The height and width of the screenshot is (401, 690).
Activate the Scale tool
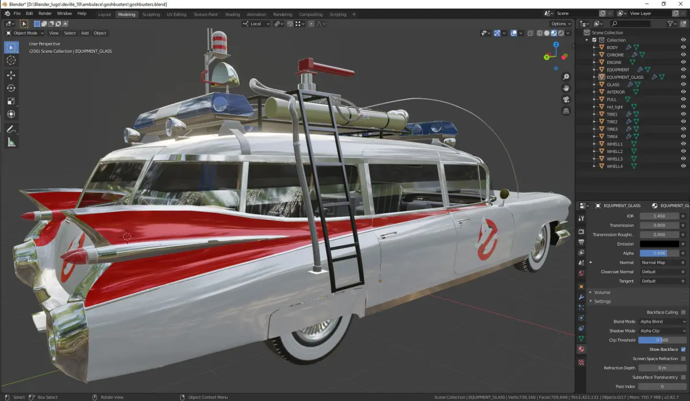point(11,101)
